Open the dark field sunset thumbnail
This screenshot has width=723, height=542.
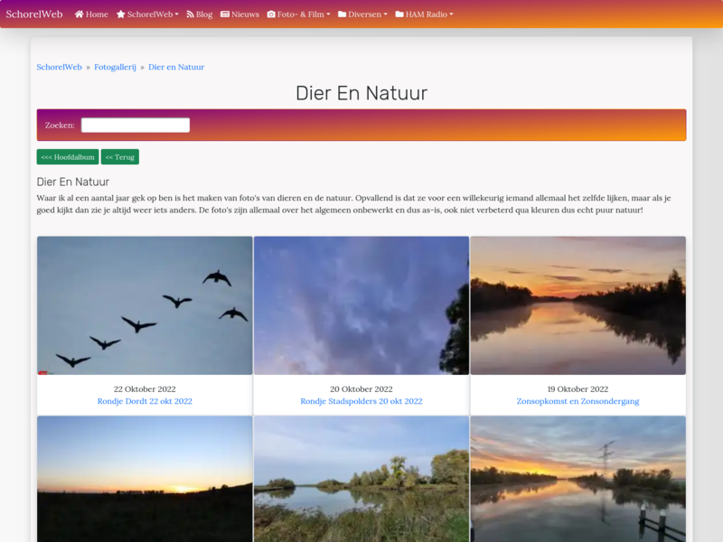(x=145, y=479)
